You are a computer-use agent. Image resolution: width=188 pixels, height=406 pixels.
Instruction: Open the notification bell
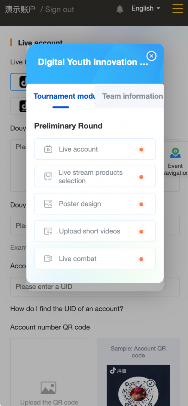120,9
